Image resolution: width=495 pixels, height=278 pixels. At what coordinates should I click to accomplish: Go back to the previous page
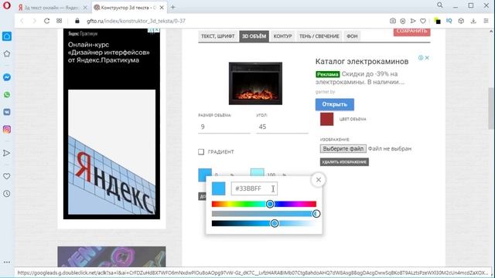[22, 21]
